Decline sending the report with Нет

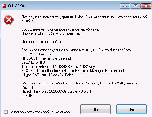pos(131,109)
